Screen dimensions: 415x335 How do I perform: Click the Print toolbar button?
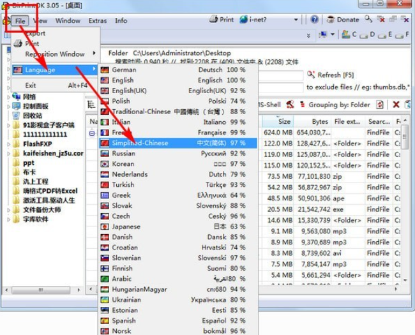click(x=222, y=20)
